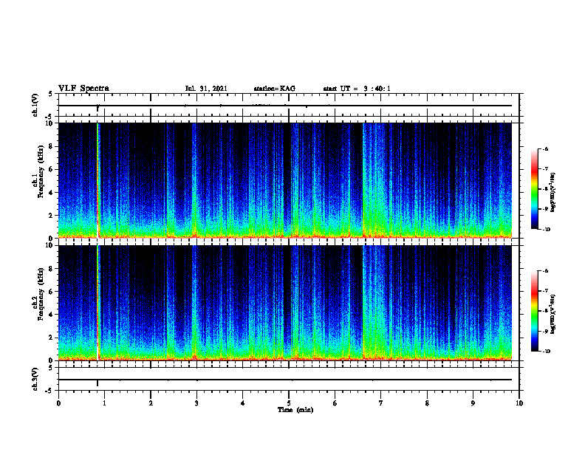Click the bright vertical spike in ch.2 spectrogram

(97, 303)
